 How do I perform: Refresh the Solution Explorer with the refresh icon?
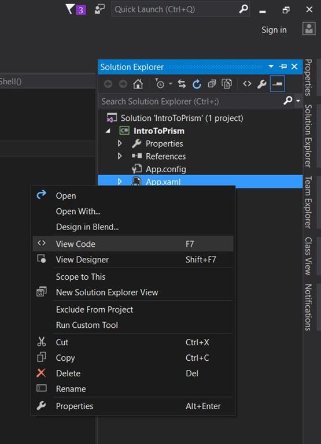click(x=197, y=84)
